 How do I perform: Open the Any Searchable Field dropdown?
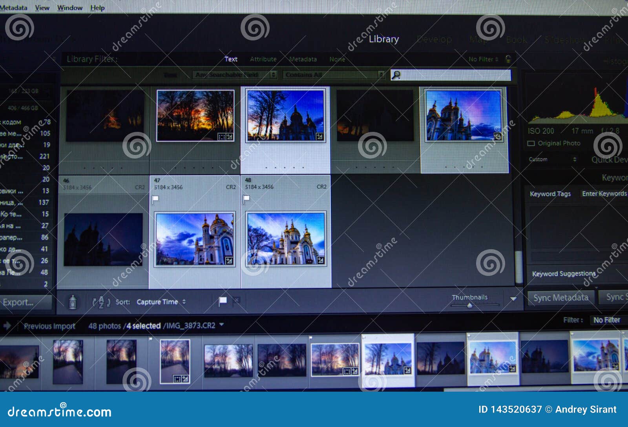tap(233, 75)
